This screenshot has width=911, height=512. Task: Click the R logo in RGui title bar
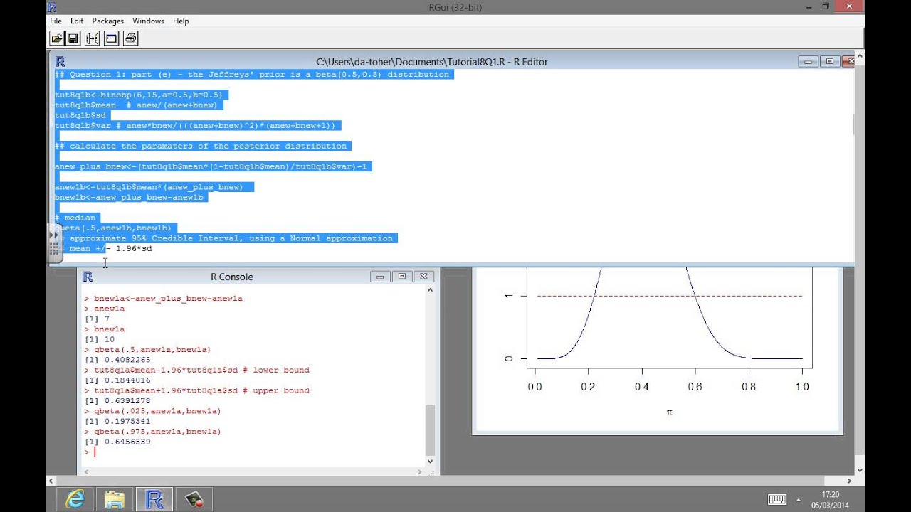pos(53,7)
